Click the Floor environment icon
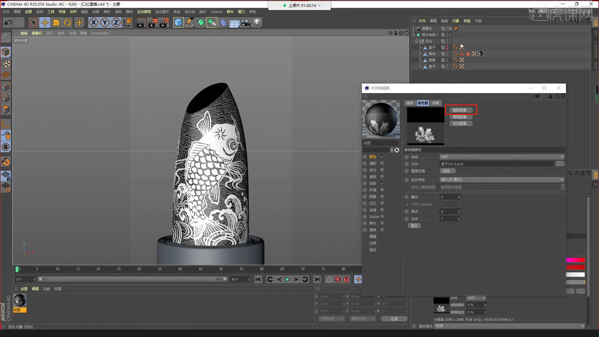Image resolution: width=599 pixels, height=337 pixels. 235,23
